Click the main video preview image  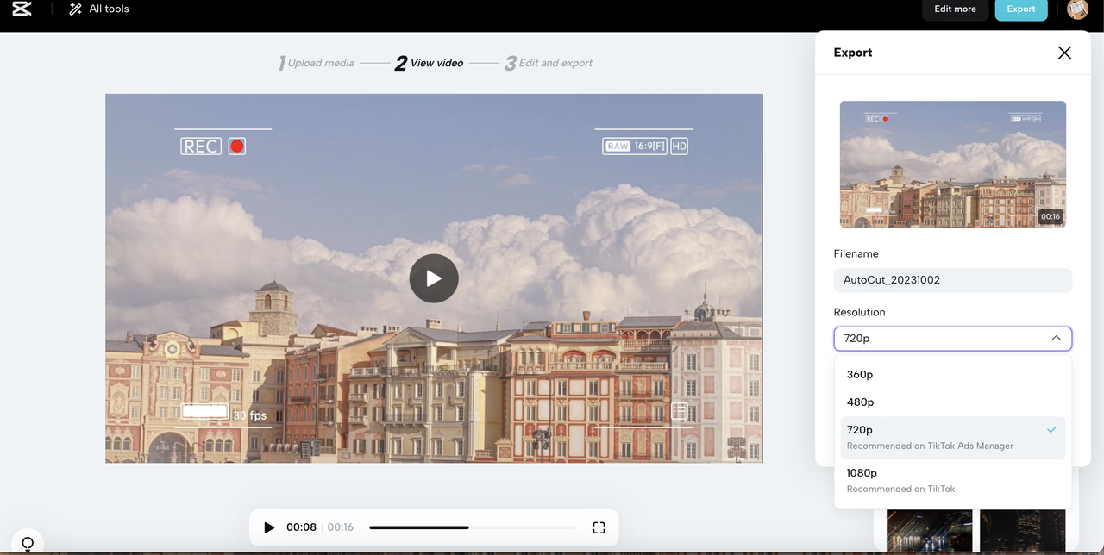[x=434, y=278]
